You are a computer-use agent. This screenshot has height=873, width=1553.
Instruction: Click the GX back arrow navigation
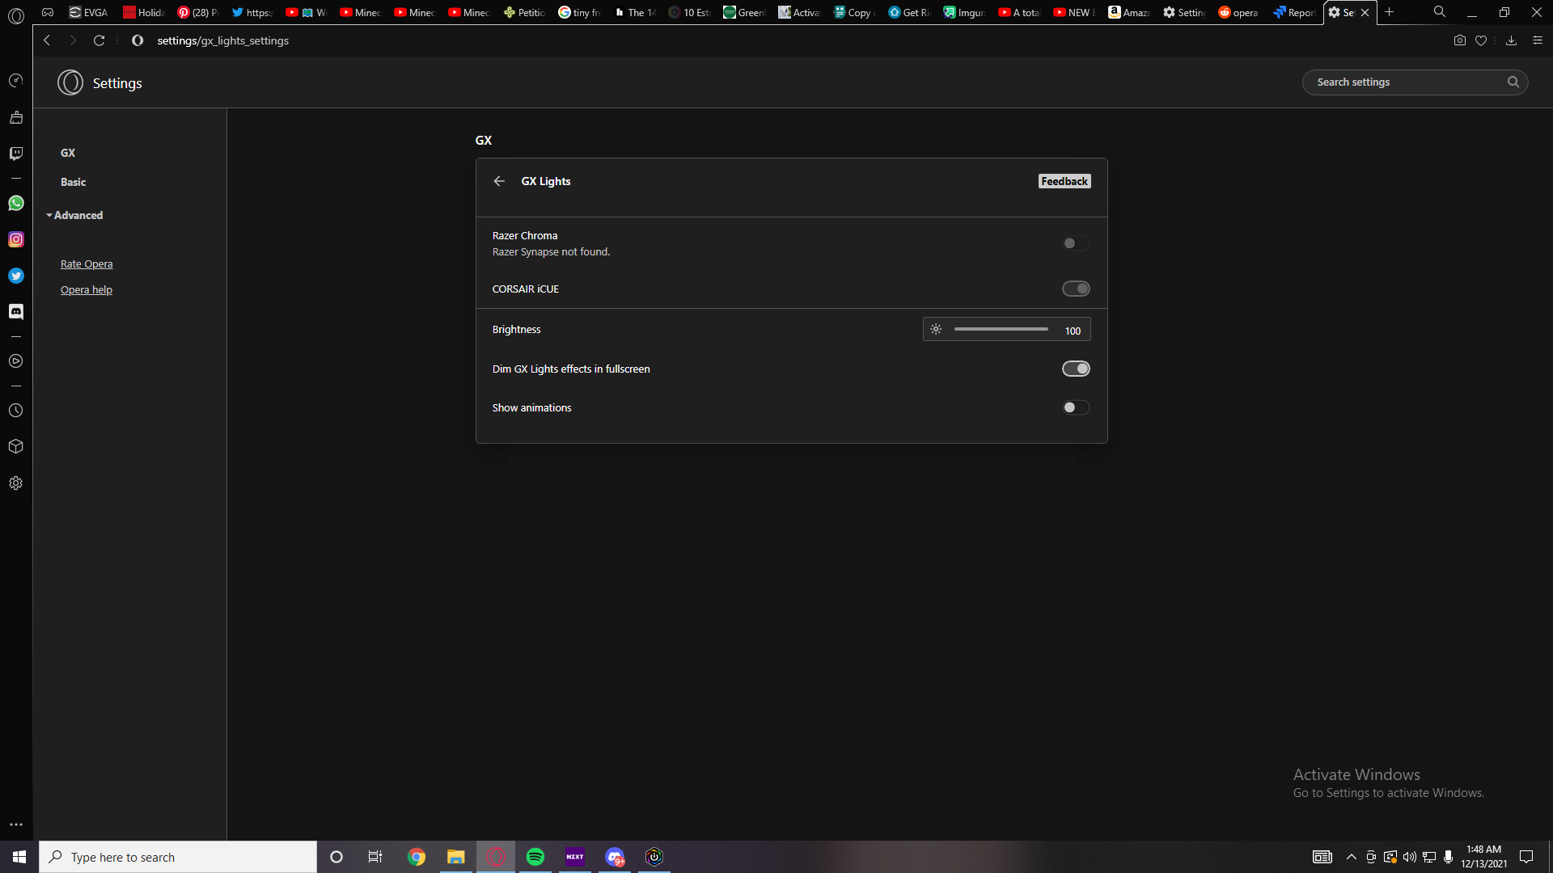pos(499,181)
